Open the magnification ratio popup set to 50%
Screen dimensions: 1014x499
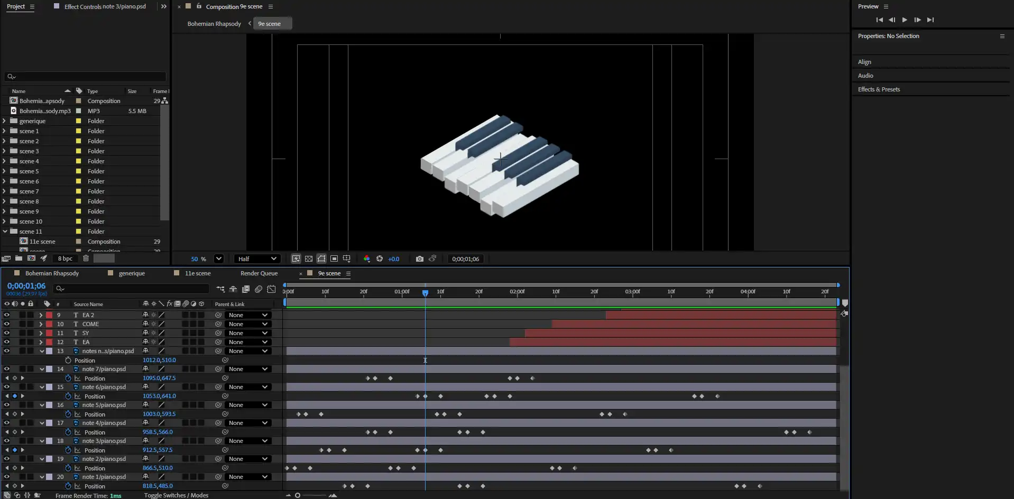click(206, 258)
